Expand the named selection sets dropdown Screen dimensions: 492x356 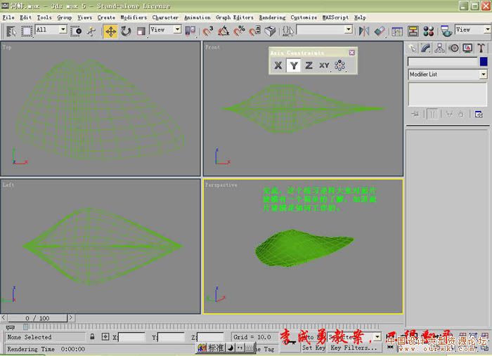pos(349,29)
